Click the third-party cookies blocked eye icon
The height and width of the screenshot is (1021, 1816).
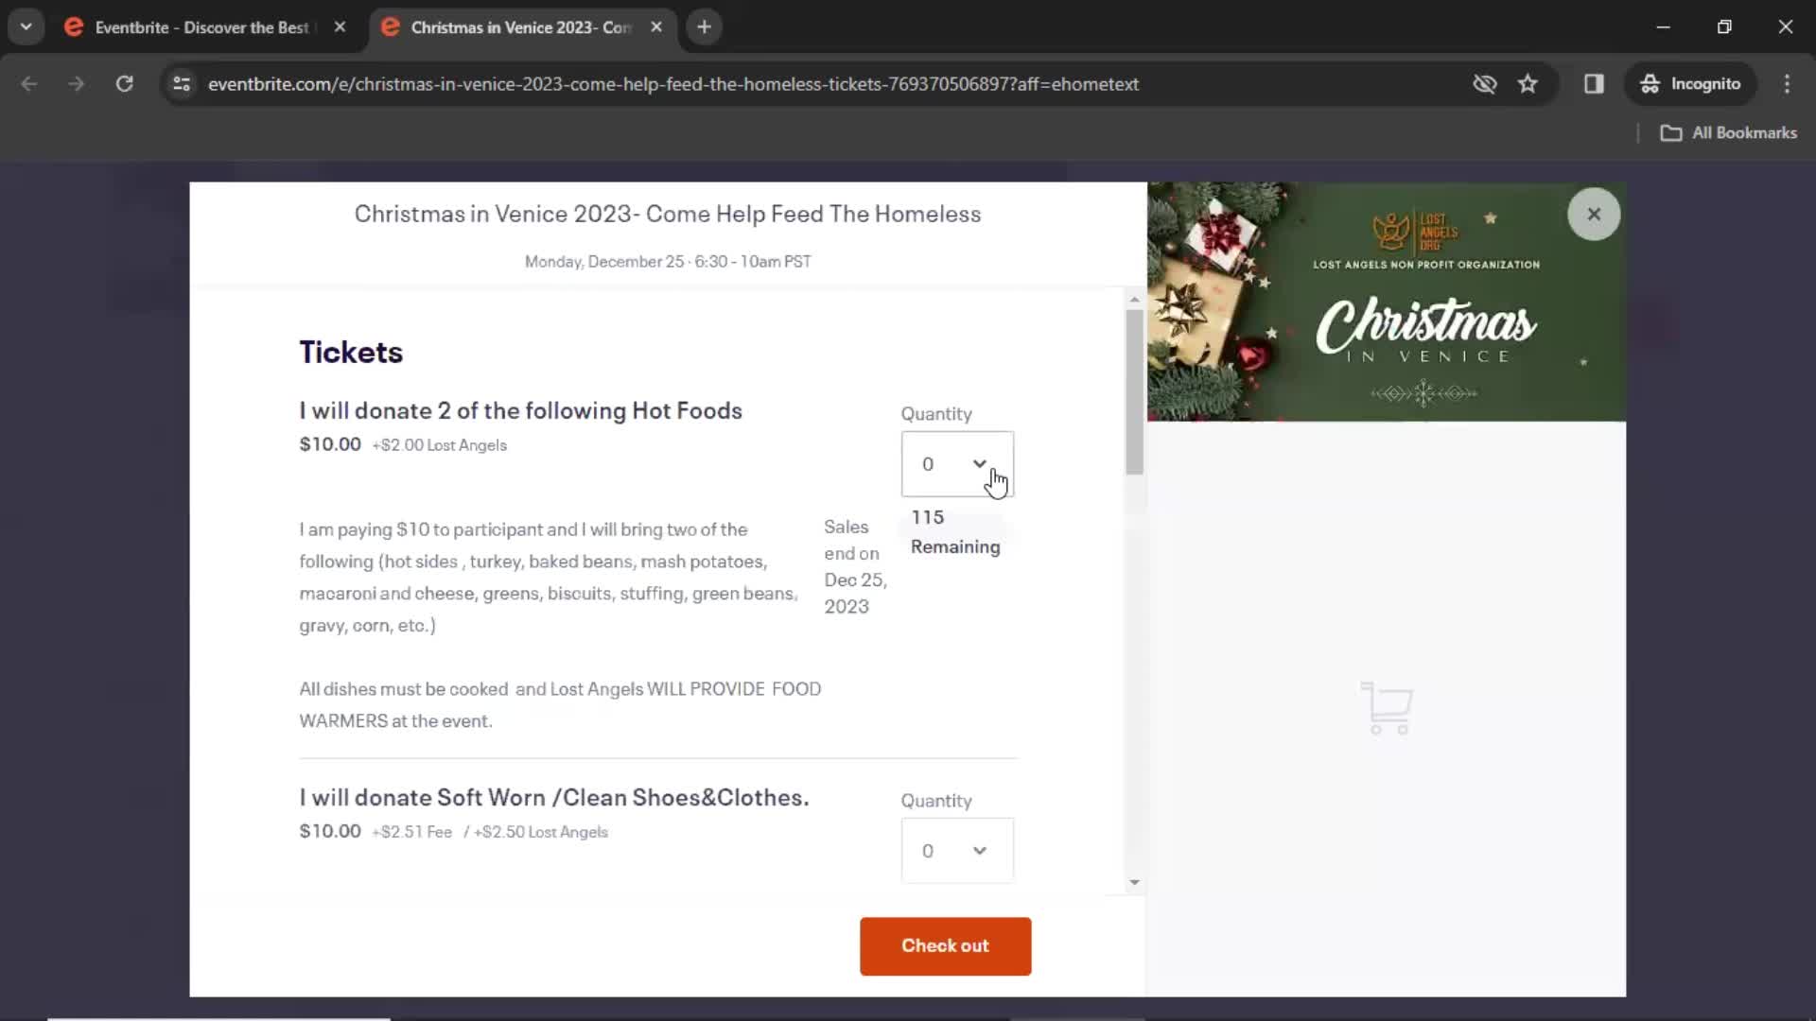point(1484,84)
